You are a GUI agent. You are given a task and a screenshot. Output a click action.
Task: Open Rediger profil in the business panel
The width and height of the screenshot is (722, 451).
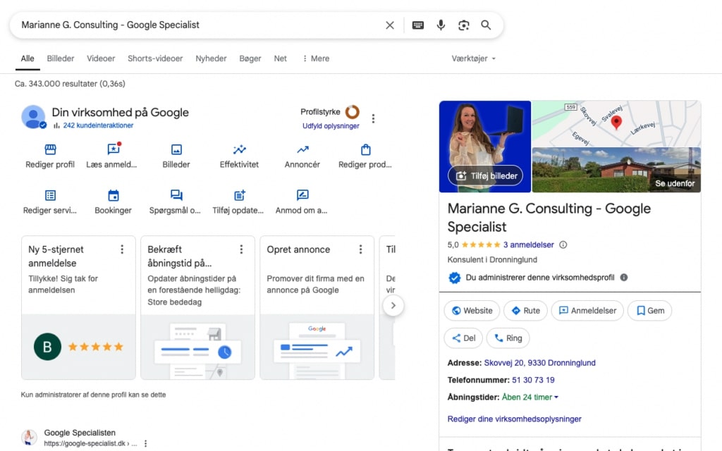49,155
